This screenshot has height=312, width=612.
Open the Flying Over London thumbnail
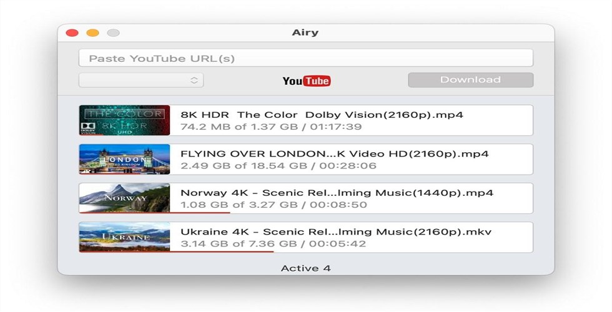point(124,159)
